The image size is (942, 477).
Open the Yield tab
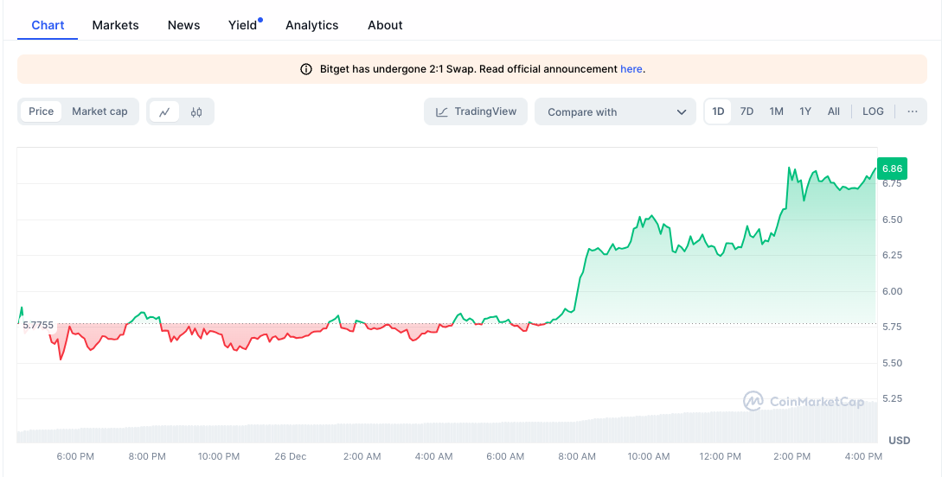tap(243, 25)
